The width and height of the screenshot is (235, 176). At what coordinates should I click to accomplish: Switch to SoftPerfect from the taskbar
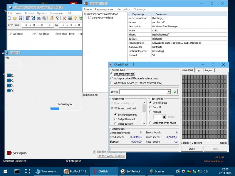coord(132,171)
